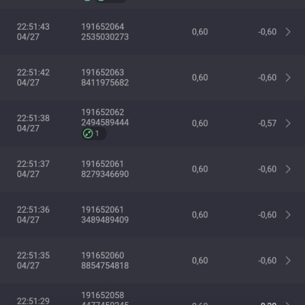This screenshot has height=305, width=305.
Task: Expand details chevron for 22:51:42 row
Action: [288, 78]
